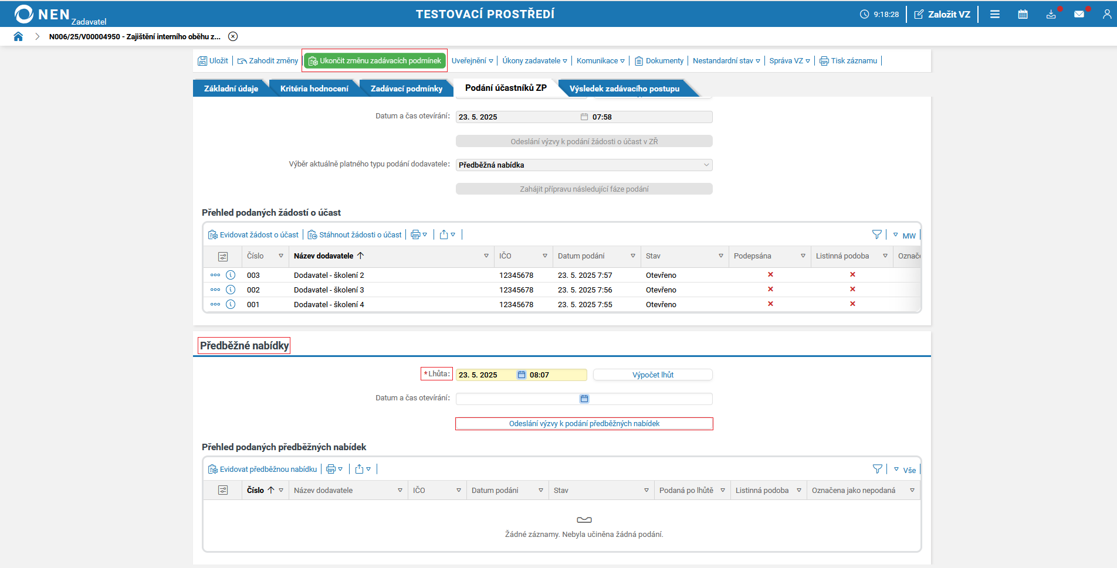
Task: Open print menu in žádostí table toolbar
Action: coord(419,234)
